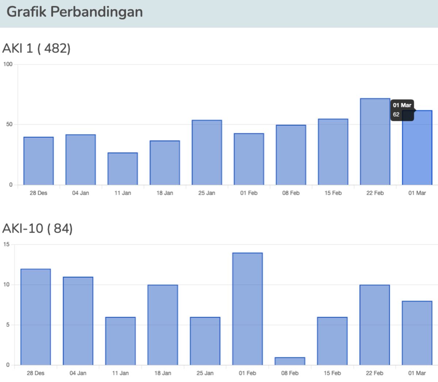
Task: Select the shortest bar on 11 Jan in AKI 1
Action: (123, 168)
